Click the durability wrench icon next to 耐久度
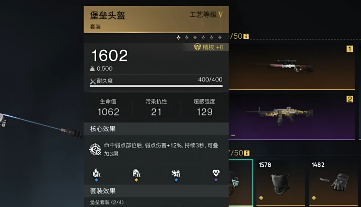Image resolution: width=361 pixels, height=207 pixels. click(92, 81)
